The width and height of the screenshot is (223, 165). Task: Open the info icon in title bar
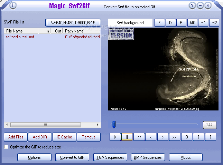pyautogui.click(x=13, y=6)
